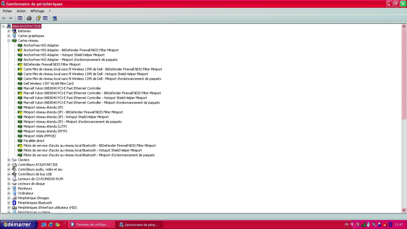Click the Claviers keyboard category icon

click(x=14, y=160)
